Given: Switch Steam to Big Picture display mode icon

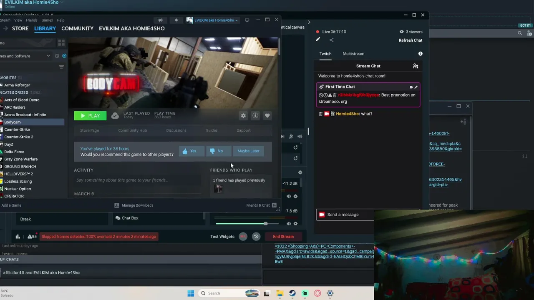Looking at the screenshot, I should [x=247, y=20].
